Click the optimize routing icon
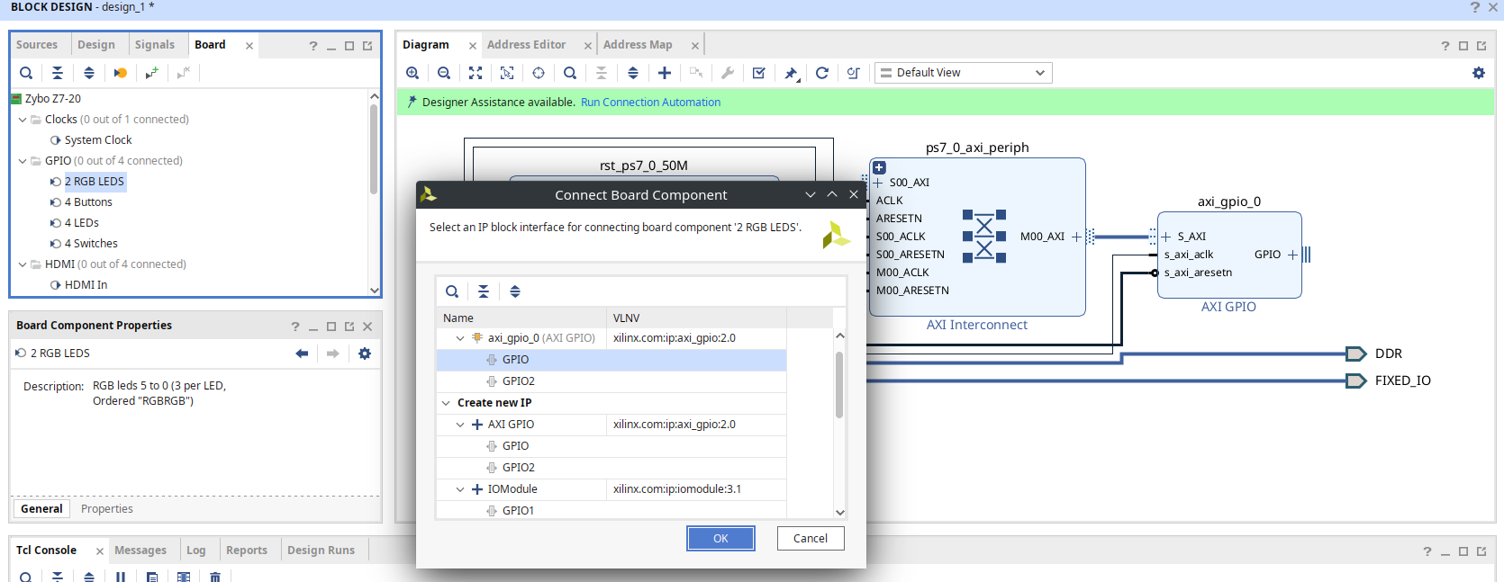This screenshot has width=1504, height=582. click(x=854, y=73)
